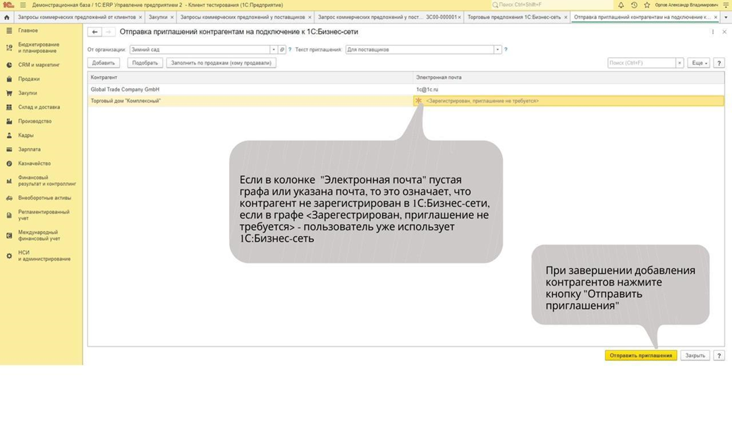Click CRM и маркетинг pie icon
Viewport: 732px width, 422px height.
tap(9, 65)
